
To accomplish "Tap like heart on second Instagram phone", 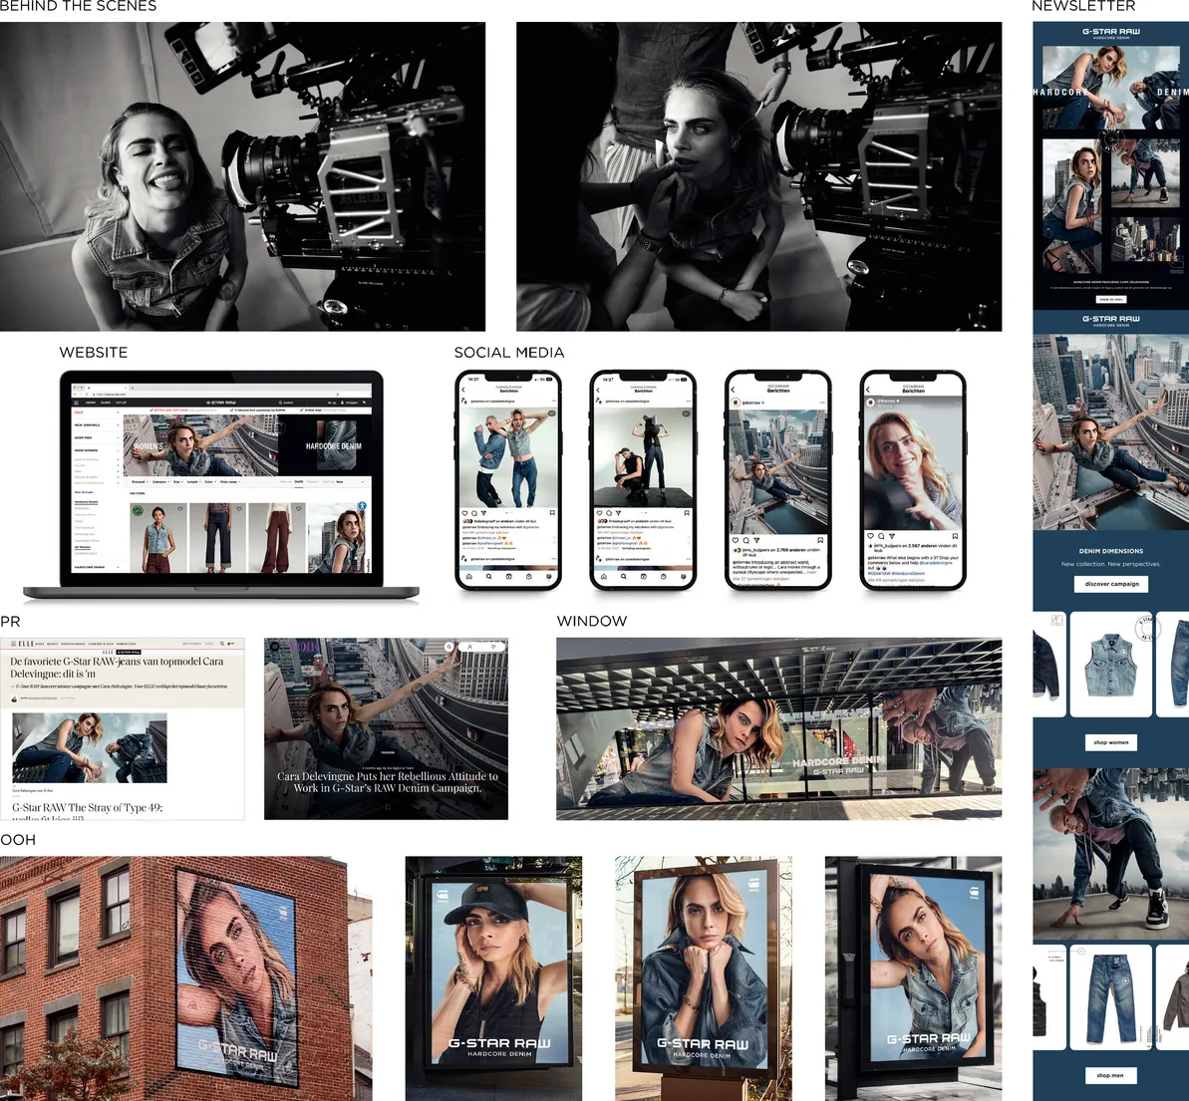I will 599,512.
